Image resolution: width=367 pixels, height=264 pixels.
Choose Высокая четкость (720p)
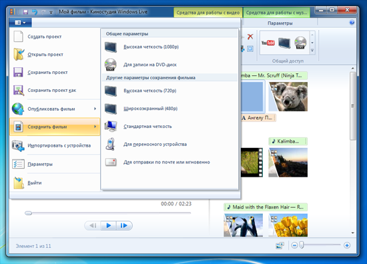pos(170,91)
